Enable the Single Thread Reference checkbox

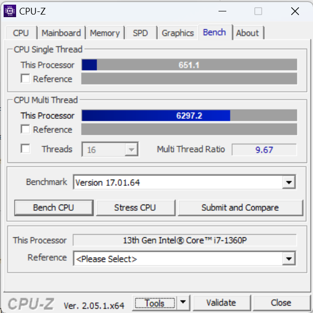point(25,78)
